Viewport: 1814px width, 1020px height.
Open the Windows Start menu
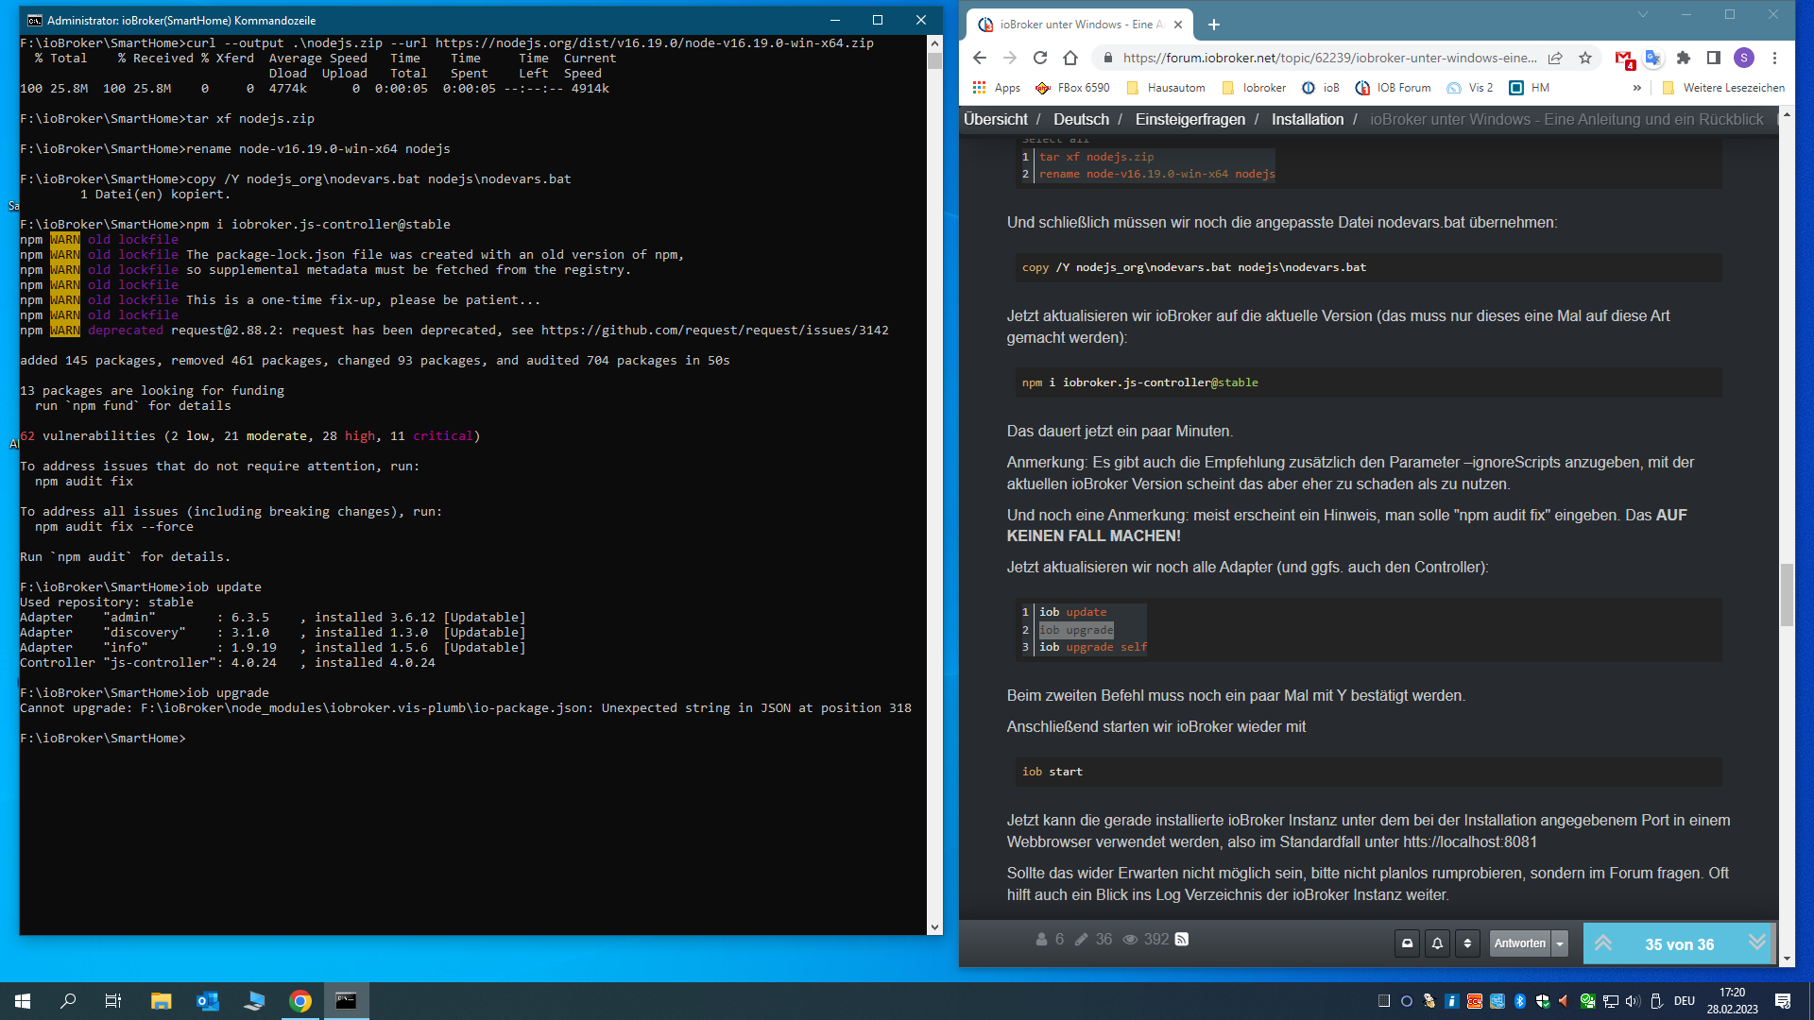(x=23, y=1001)
